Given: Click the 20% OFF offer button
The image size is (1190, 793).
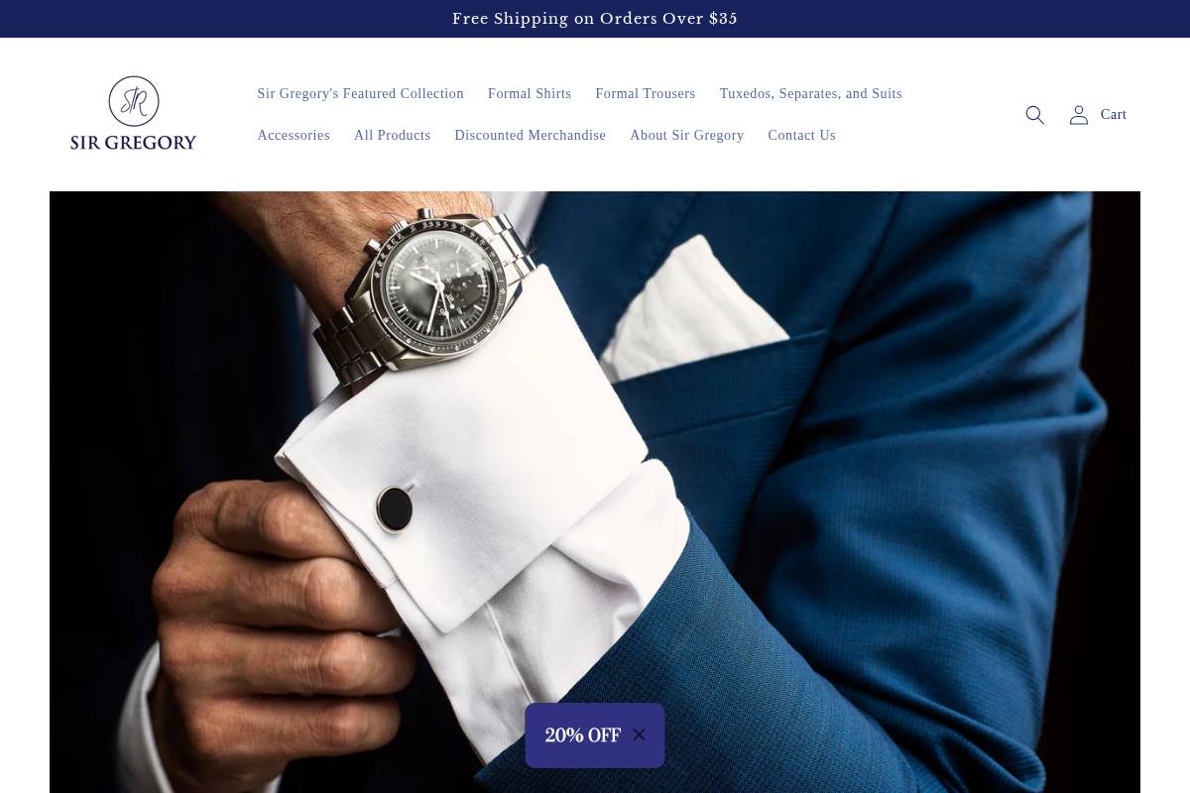Looking at the screenshot, I should pos(582,736).
